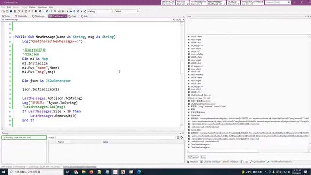Screen dimensions: 311x175
Task: Jump to btnSend_Click recent location
Action: pyautogui.click(x=168, y=2)
